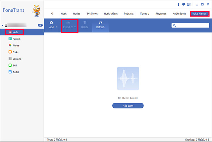Switch to the Ringtones tab
212x142 pixels.
[x=161, y=14]
